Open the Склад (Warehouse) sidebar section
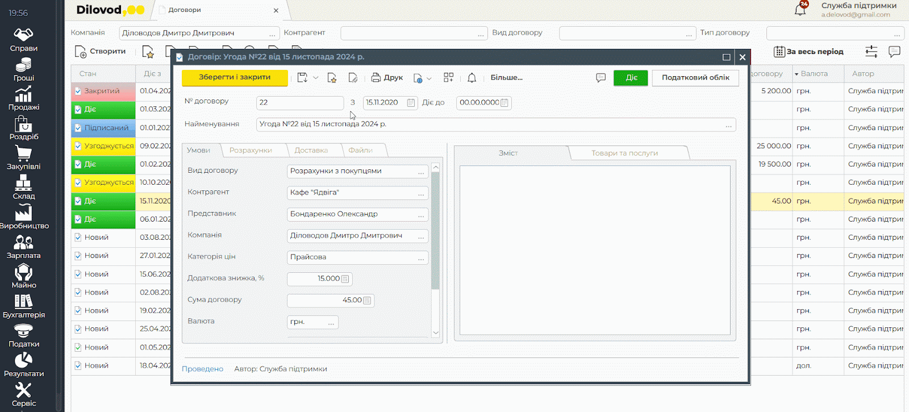Screen dimensions: 909x412 coord(23,187)
